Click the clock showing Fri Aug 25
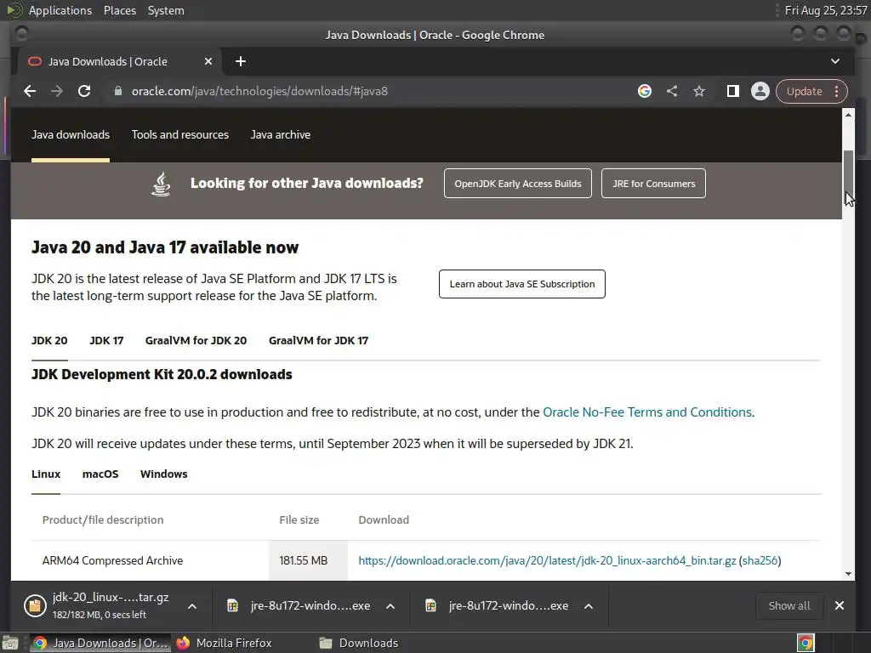871x653 pixels. click(825, 10)
